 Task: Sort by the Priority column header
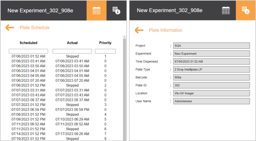coord(105,43)
